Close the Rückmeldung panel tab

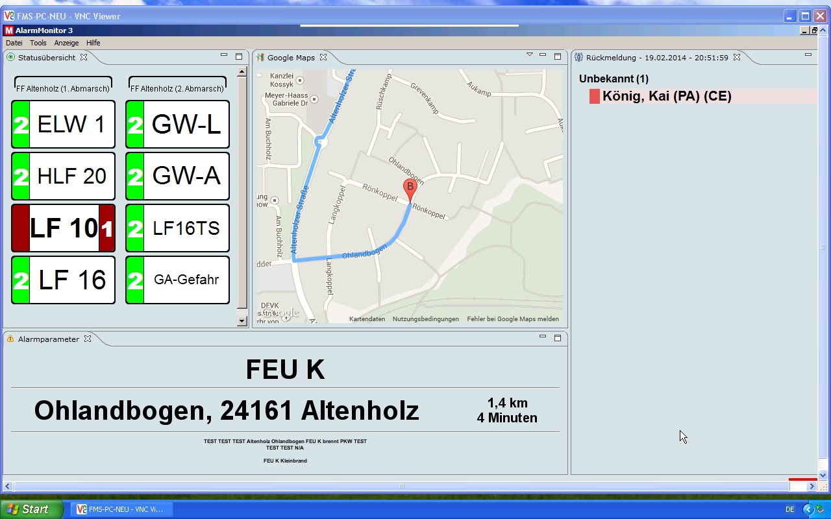(737, 58)
